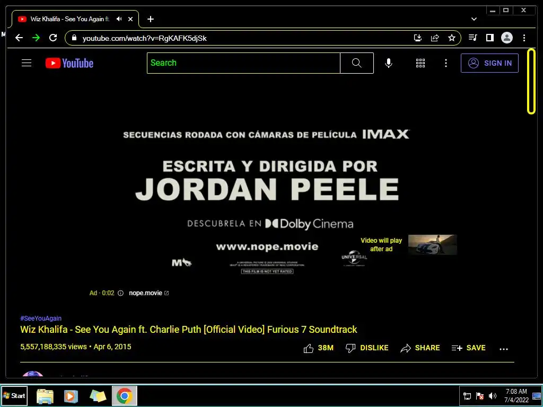Image resolution: width=543 pixels, height=407 pixels.
Task: Click the 5,557,188,335 views text
Action: click(x=54, y=347)
